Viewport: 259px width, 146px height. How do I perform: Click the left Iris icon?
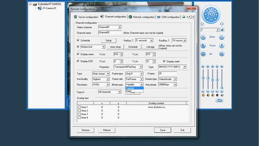[x=203, y=54]
